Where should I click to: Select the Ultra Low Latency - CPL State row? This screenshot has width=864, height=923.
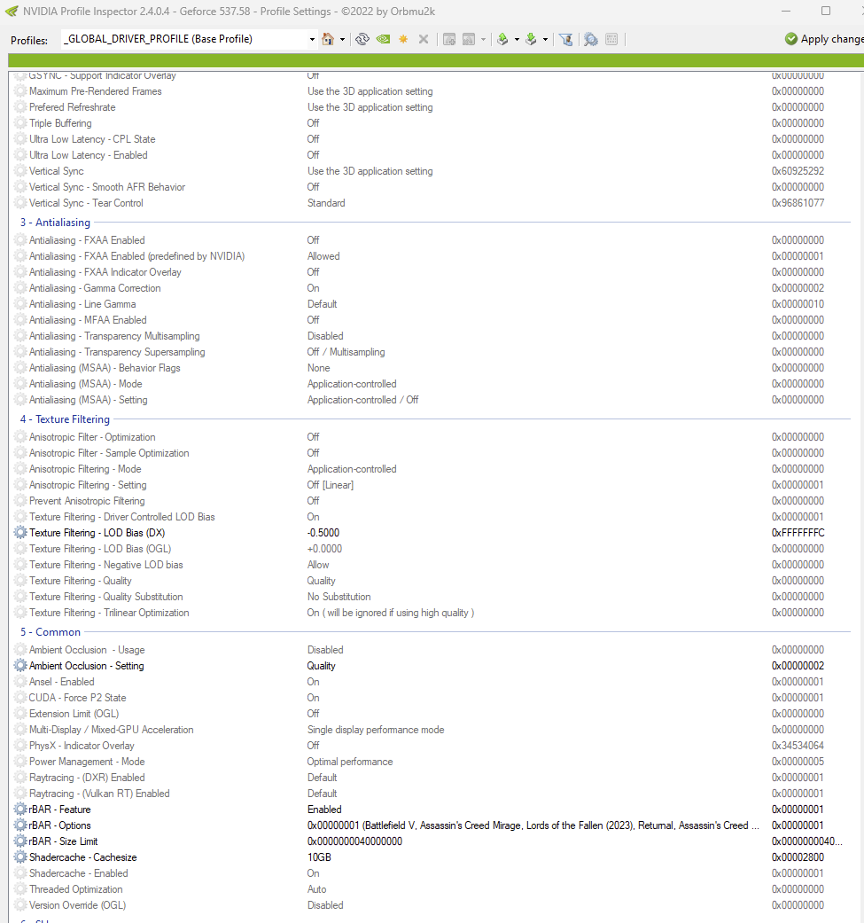pos(432,139)
